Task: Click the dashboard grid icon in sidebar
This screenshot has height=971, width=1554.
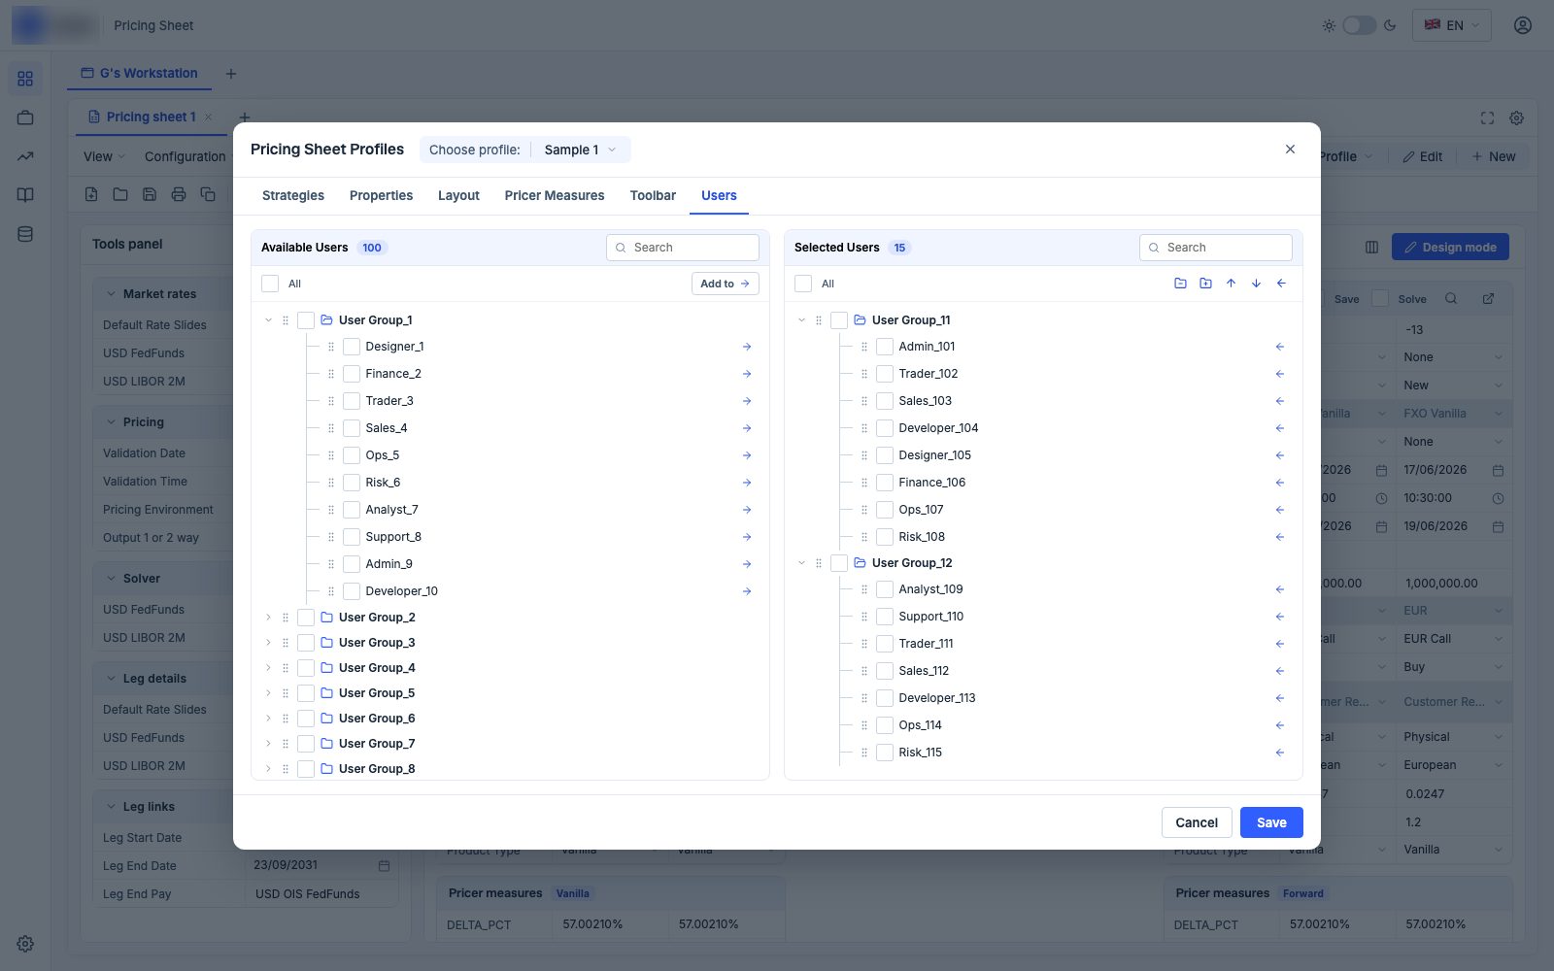Action: [25, 79]
